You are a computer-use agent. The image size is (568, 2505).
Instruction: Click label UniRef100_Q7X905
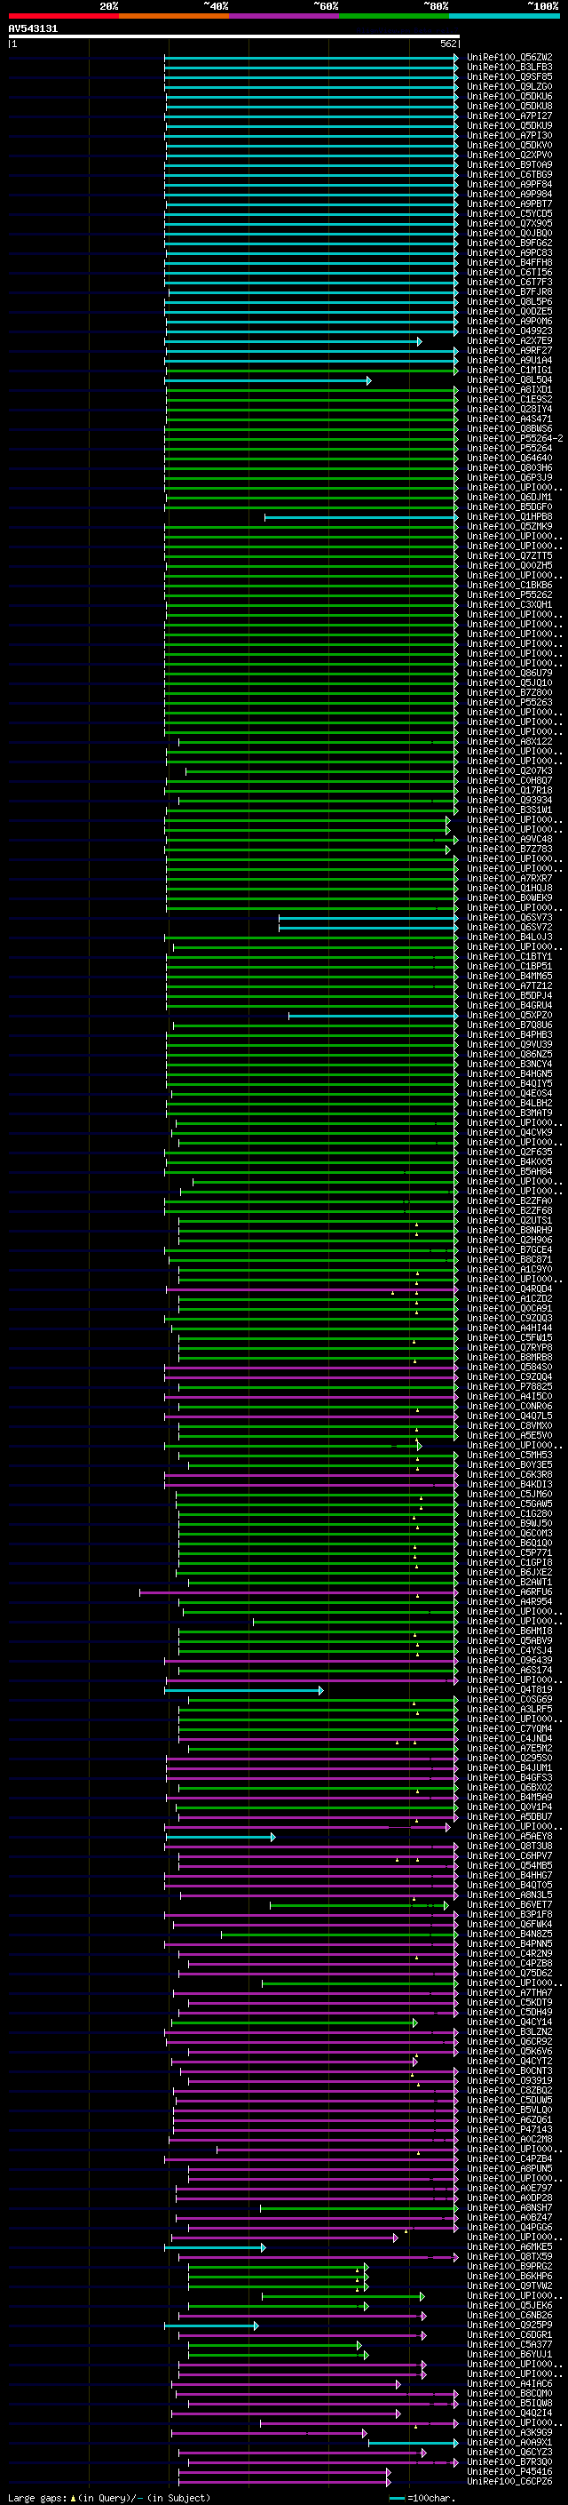pyautogui.click(x=509, y=224)
